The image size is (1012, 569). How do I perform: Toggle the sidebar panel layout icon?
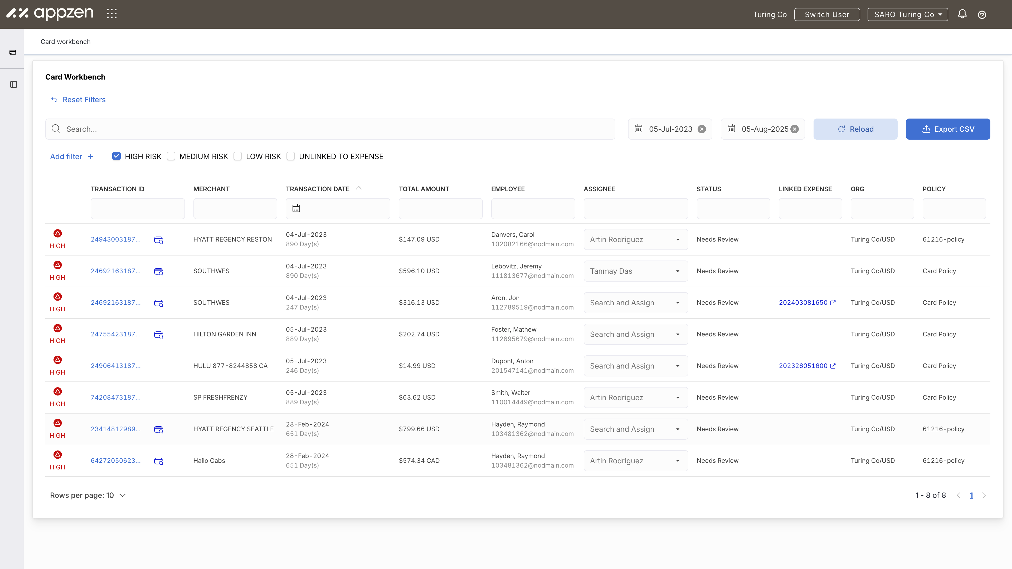[x=14, y=84]
